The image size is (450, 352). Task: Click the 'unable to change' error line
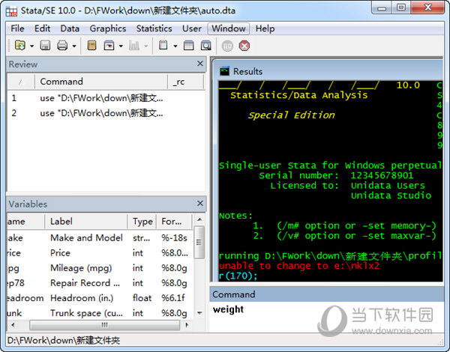299,266
